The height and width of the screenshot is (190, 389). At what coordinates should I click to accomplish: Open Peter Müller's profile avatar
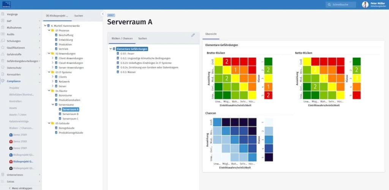(x=365, y=5)
